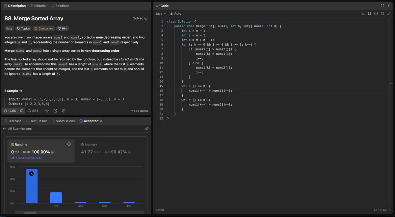Switch to the Description tab
The width and height of the screenshot is (395, 217).
pos(14,6)
